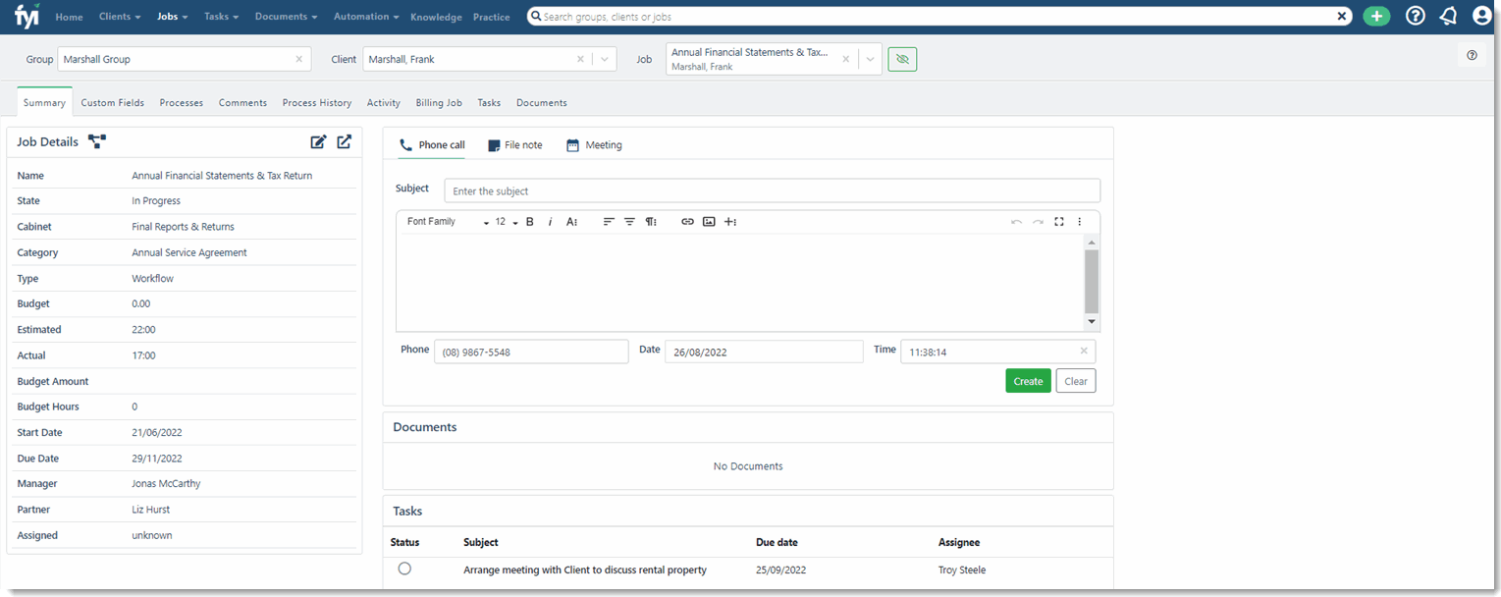The image size is (1501, 597).
Task: Switch to the Custom Fields tab
Action: coord(112,103)
